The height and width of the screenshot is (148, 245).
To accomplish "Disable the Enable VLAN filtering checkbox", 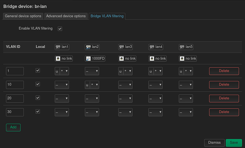I will pos(60,28).
